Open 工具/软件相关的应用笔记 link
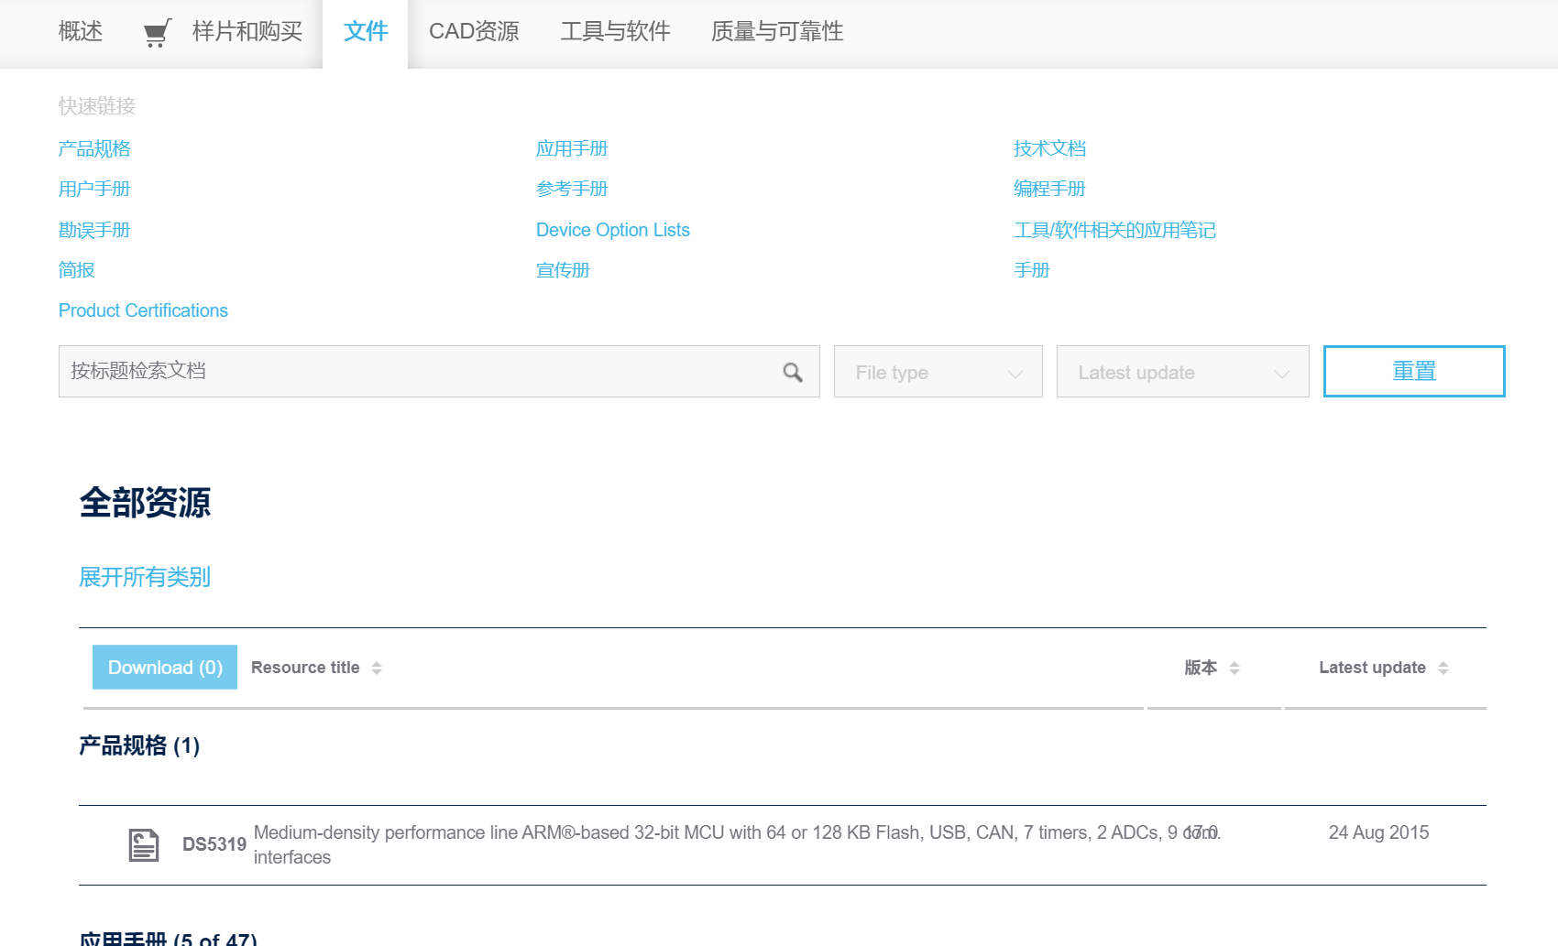1558x946 pixels. [x=1114, y=230]
